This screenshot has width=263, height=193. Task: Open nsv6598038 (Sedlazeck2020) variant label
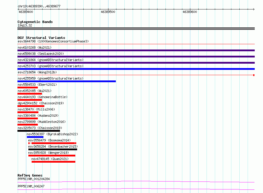41,54
